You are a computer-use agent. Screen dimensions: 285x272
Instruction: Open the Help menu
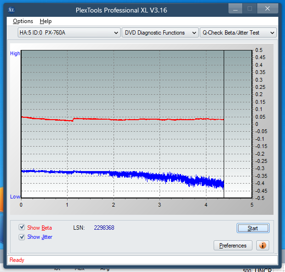pyautogui.click(x=46, y=21)
